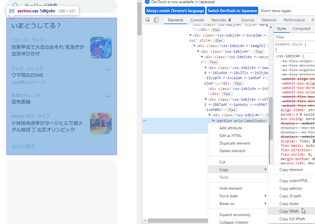Select Copy element in submenu

[x=292, y=170]
